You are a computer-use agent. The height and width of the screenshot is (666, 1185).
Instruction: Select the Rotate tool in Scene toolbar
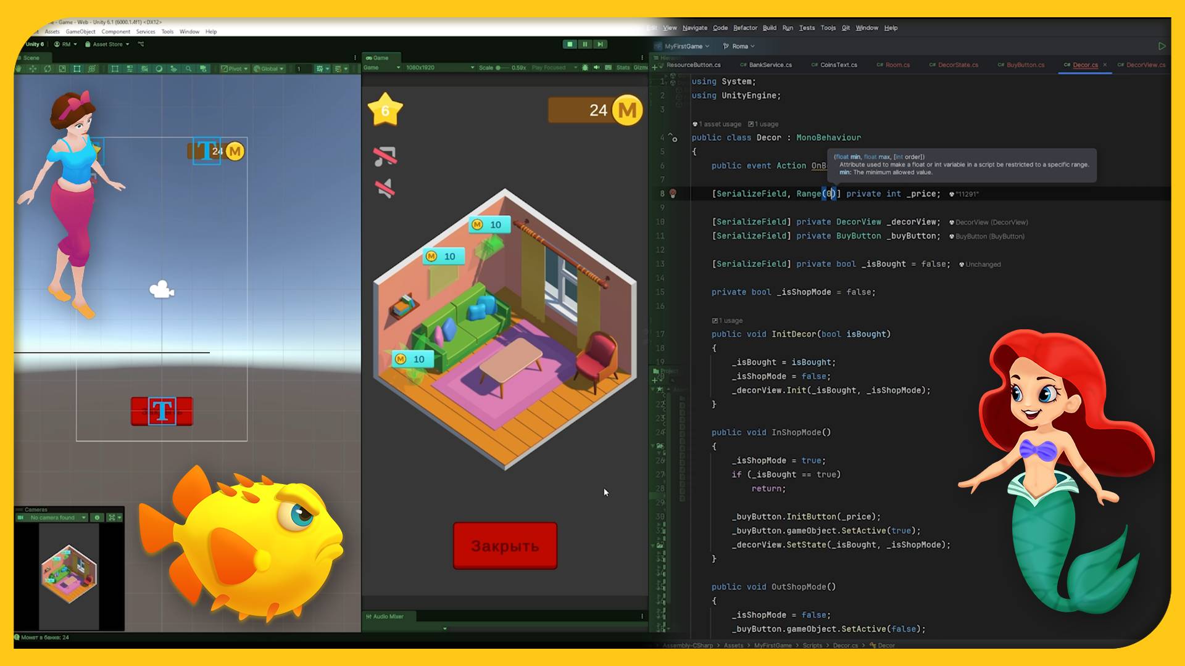48,68
